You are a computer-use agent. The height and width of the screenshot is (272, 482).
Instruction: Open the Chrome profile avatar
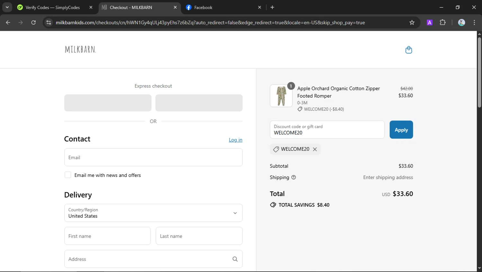pos(461,22)
